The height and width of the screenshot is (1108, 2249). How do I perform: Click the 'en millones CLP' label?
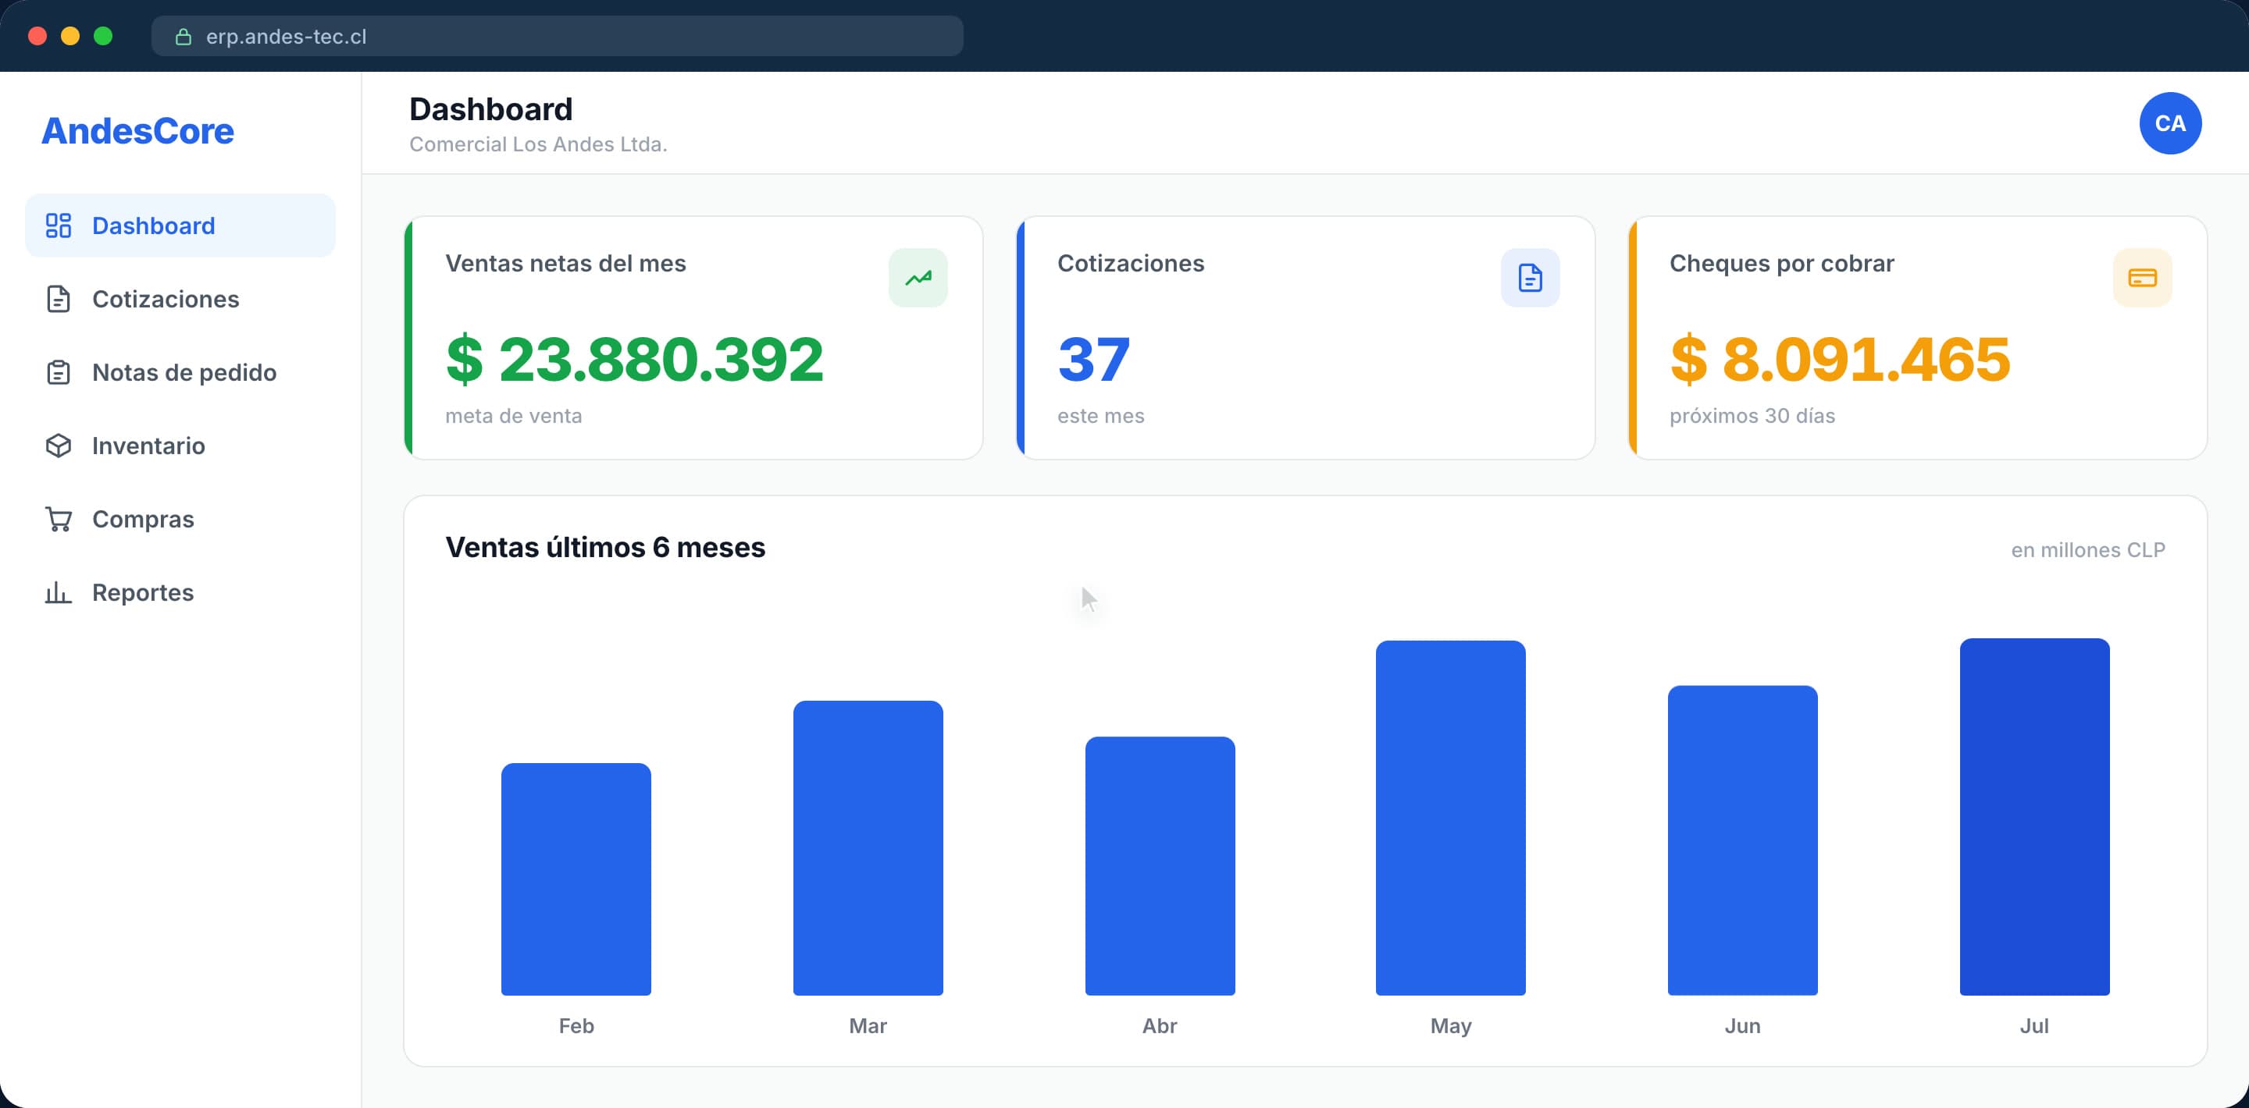pos(2087,549)
